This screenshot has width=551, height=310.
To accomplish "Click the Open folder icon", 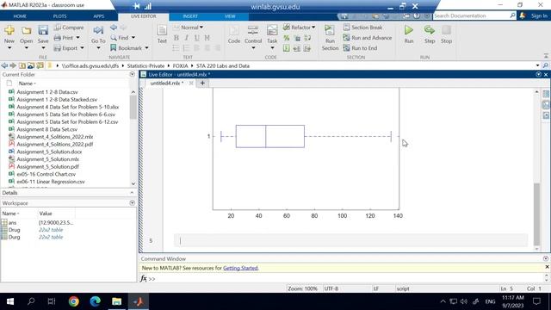I will tap(27, 31).
